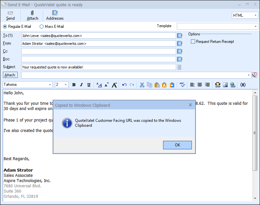This screenshot has height=205, width=260.
Task: Open the Addresses book
Action: coord(55,15)
